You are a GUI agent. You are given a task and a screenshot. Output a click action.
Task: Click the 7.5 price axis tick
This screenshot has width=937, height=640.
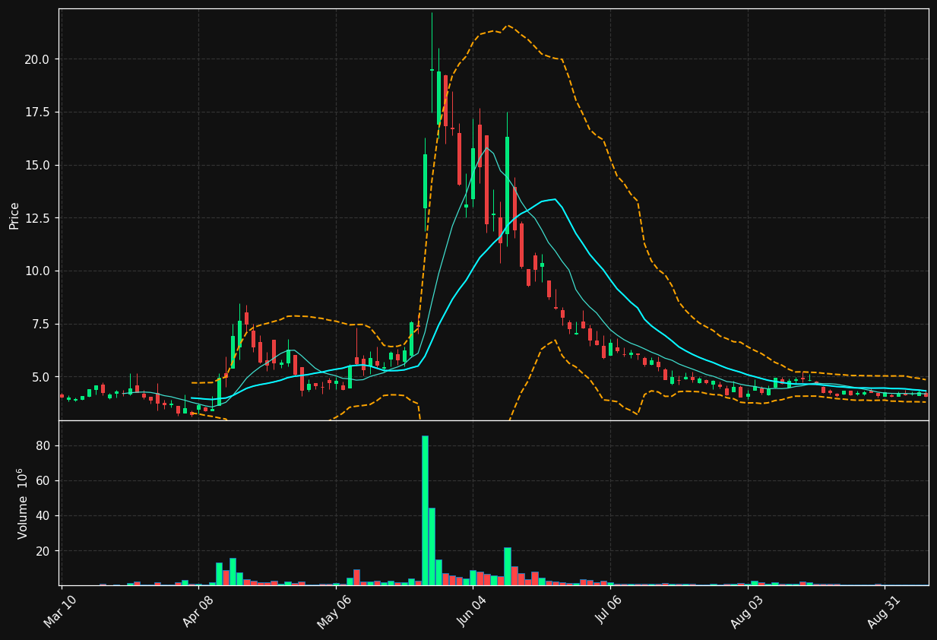[41, 325]
